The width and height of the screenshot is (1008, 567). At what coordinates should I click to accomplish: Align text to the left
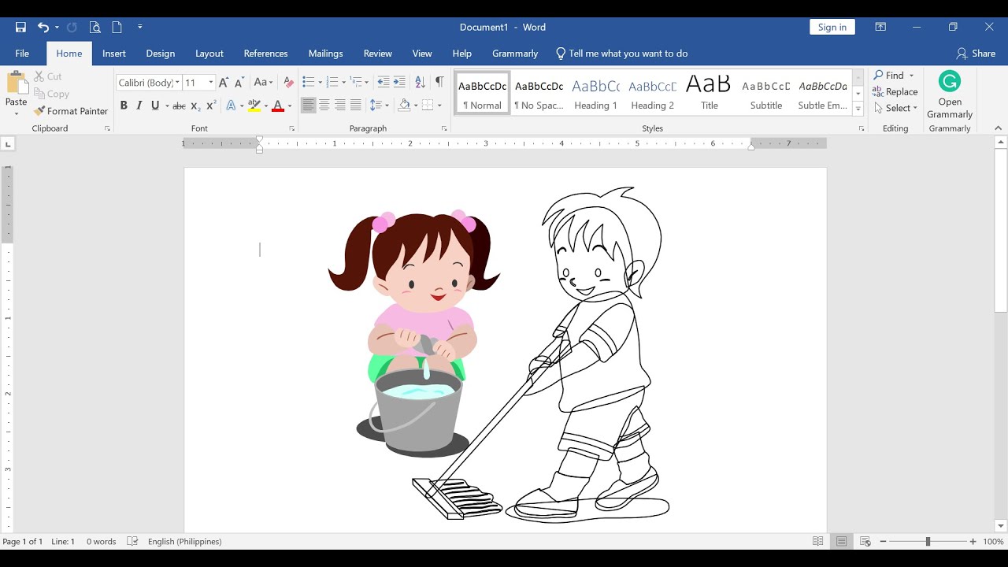pos(308,106)
